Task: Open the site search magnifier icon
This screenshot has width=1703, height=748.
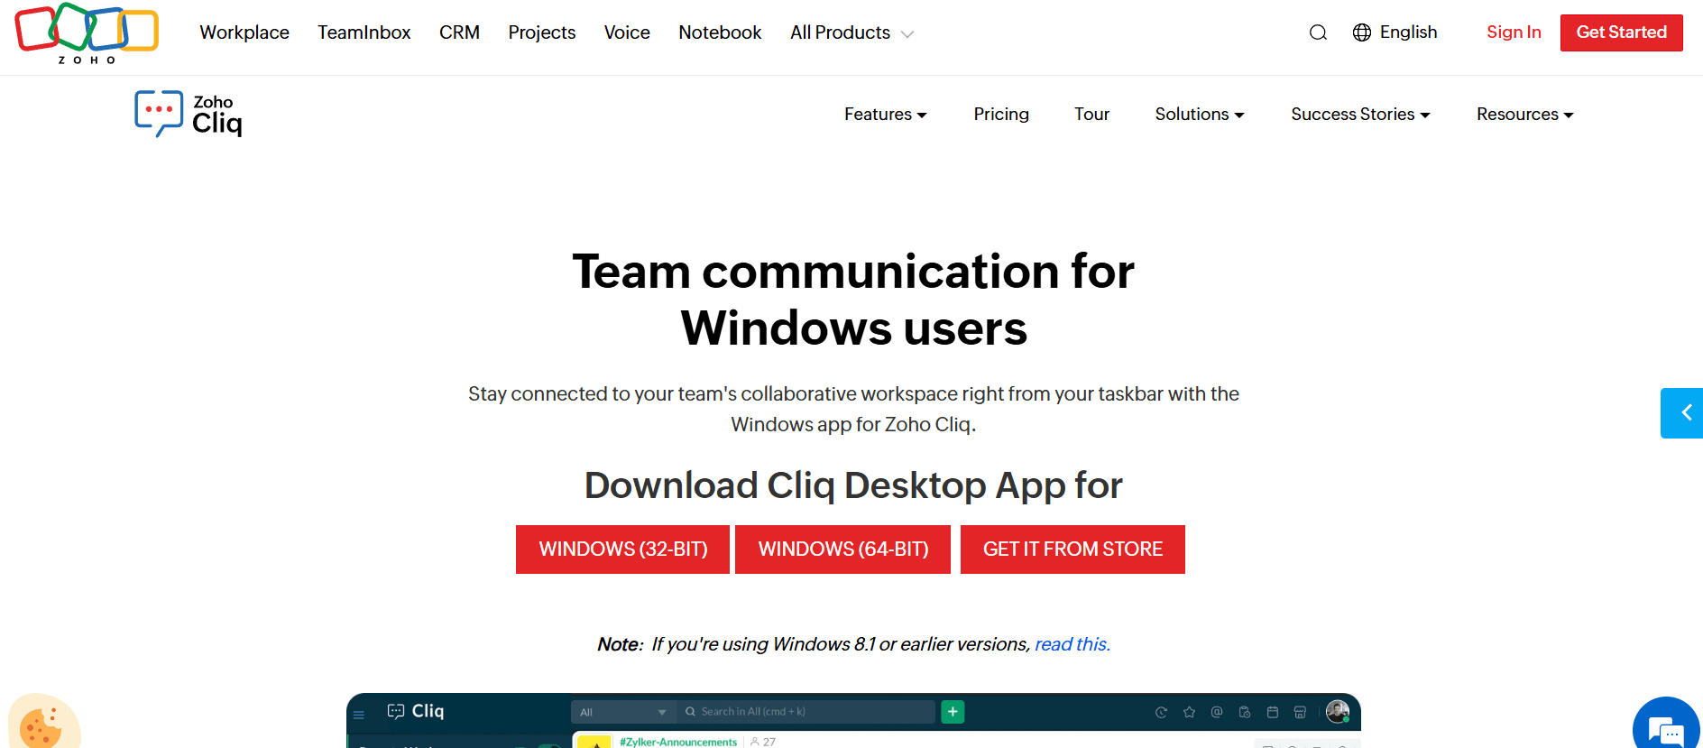Action: click(1318, 32)
